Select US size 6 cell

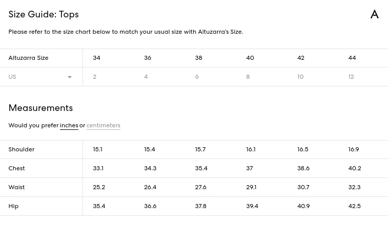[197, 77]
